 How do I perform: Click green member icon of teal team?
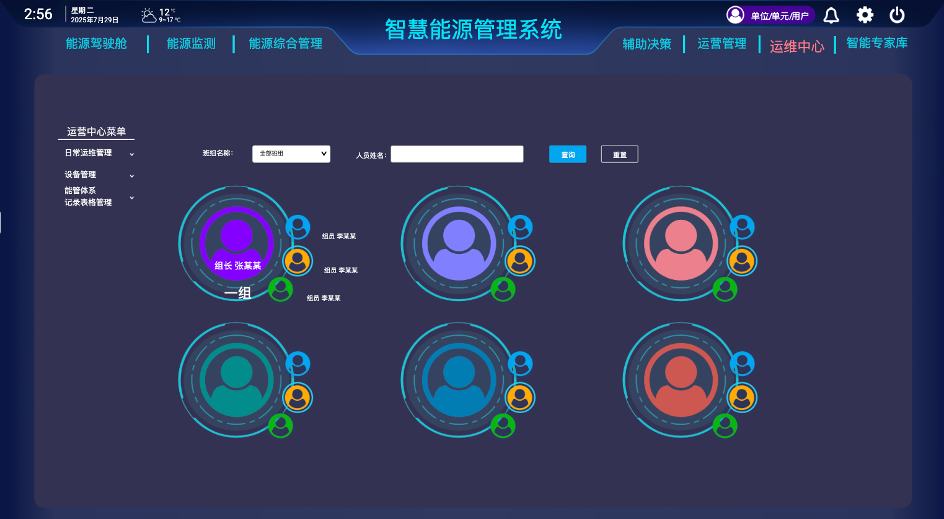click(x=281, y=425)
